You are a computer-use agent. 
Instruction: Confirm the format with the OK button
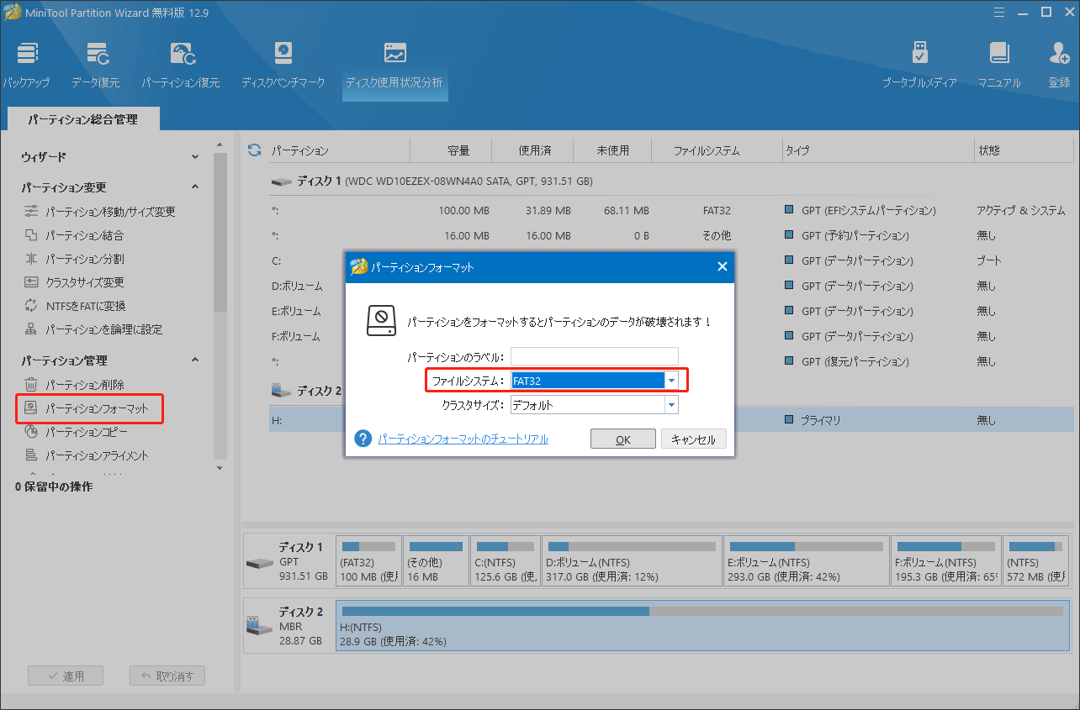(622, 439)
